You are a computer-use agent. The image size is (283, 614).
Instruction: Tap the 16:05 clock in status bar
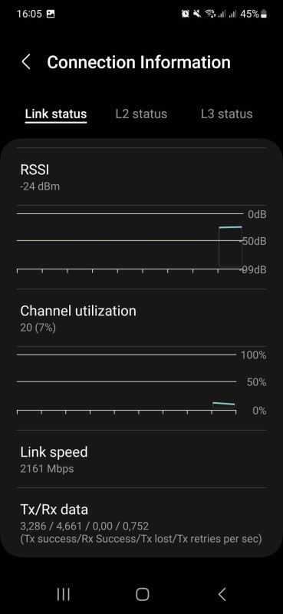click(x=29, y=14)
